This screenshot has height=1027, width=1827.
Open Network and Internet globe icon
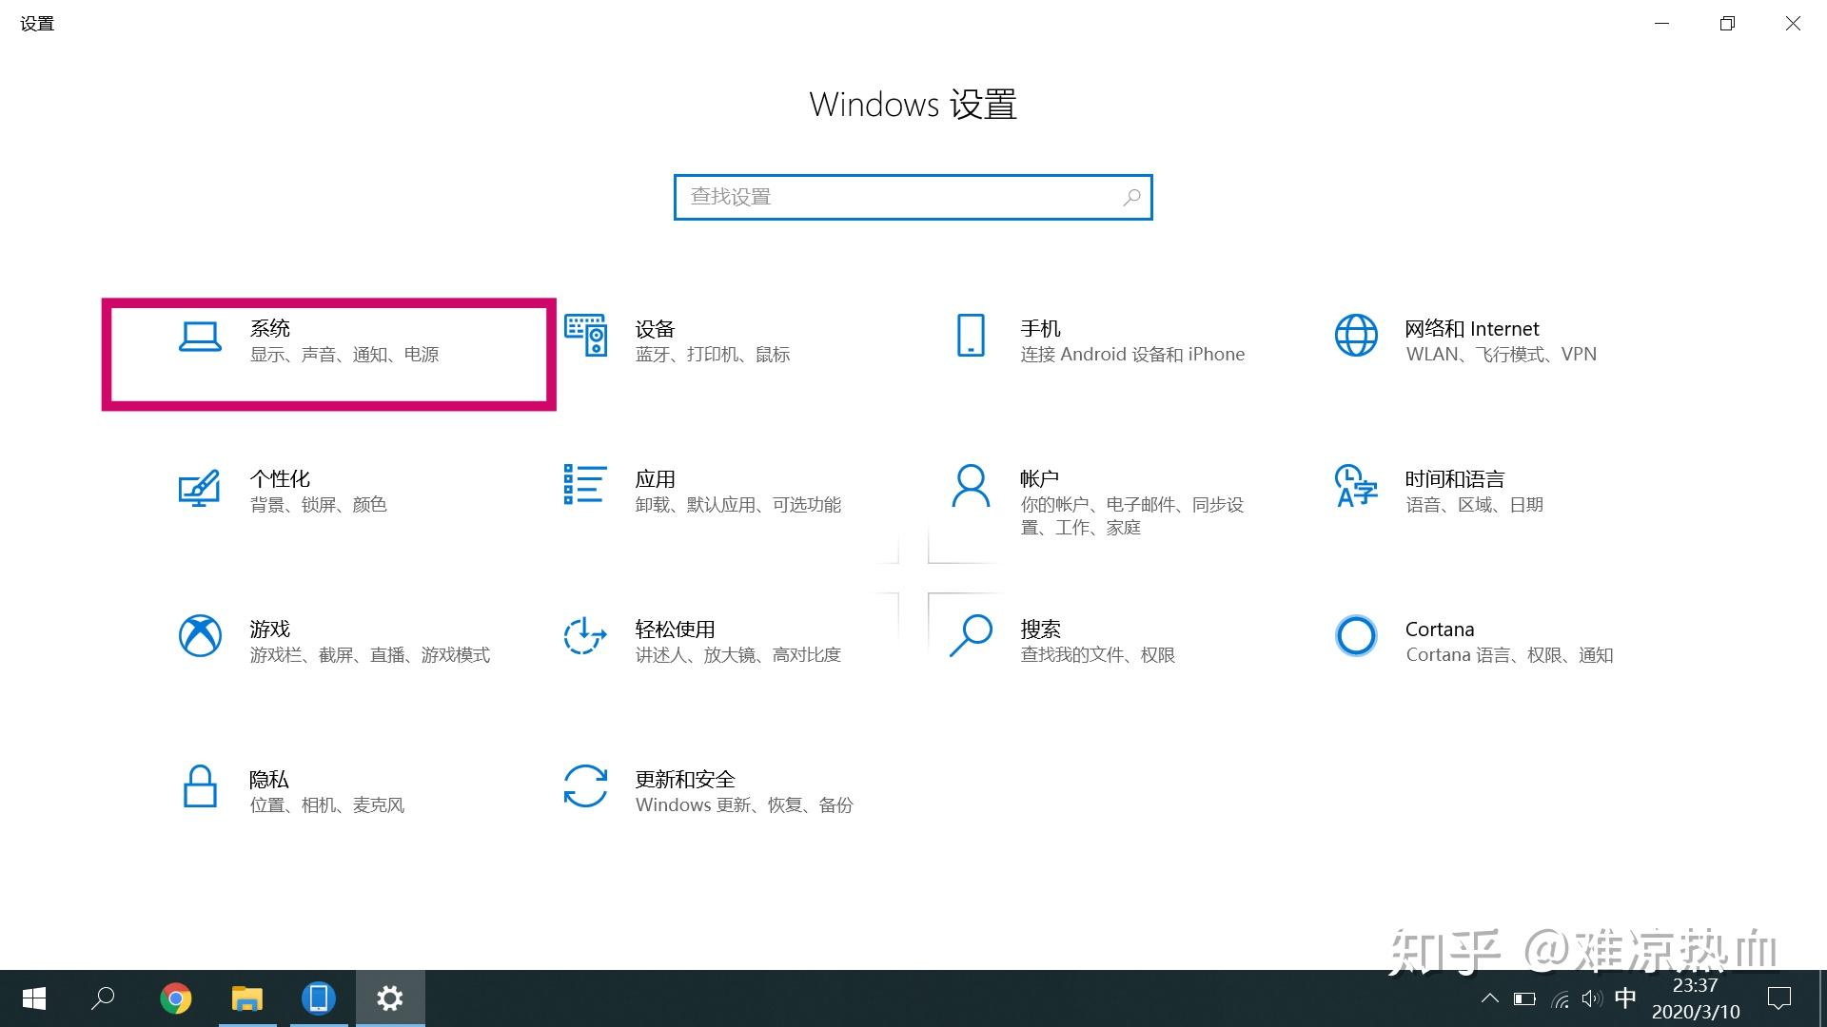1356,336
